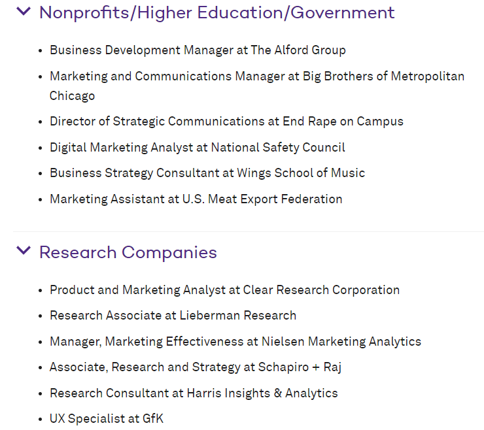Viewport: 484px width, 430px height.
Task: Collapse the Research Companies chevron arrow
Action: pyautogui.click(x=24, y=250)
